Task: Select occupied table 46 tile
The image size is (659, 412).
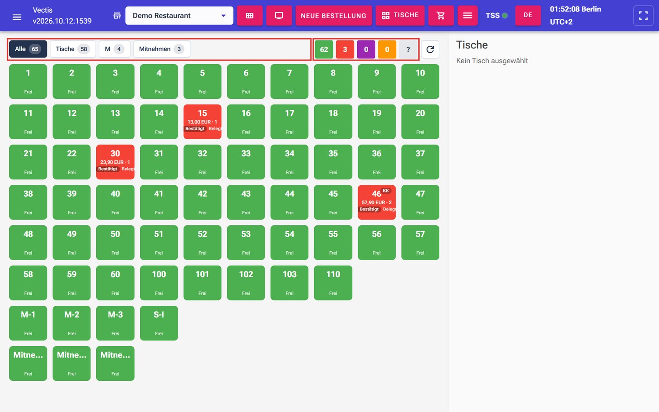Action: point(377,202)
